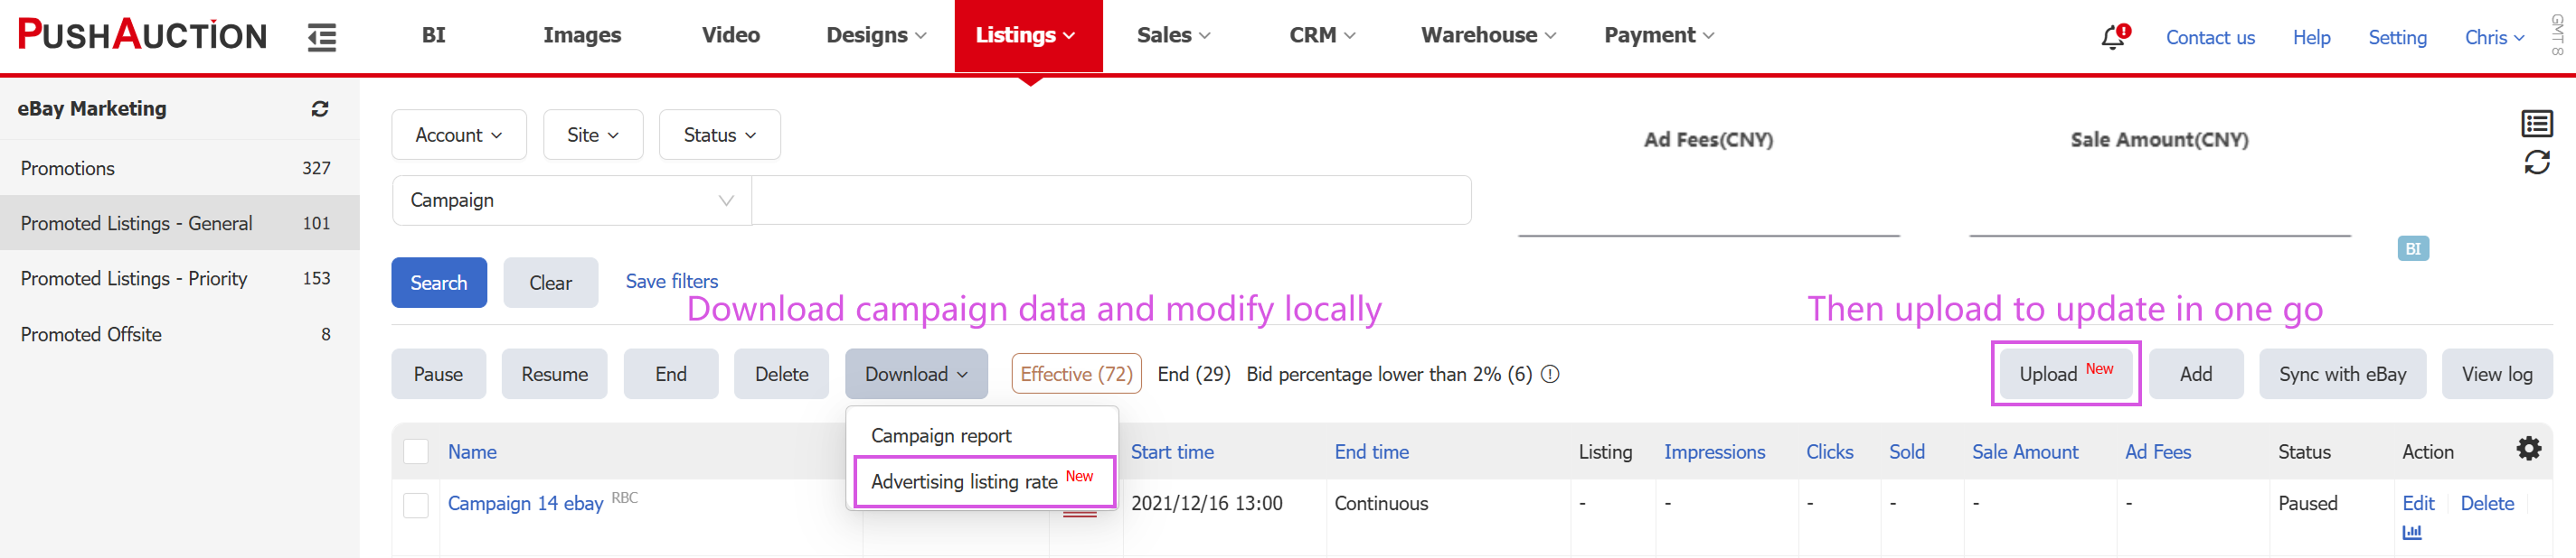Expand the Campaign search-type combo box
The image size is (2576, 558).
pos(571,200)
